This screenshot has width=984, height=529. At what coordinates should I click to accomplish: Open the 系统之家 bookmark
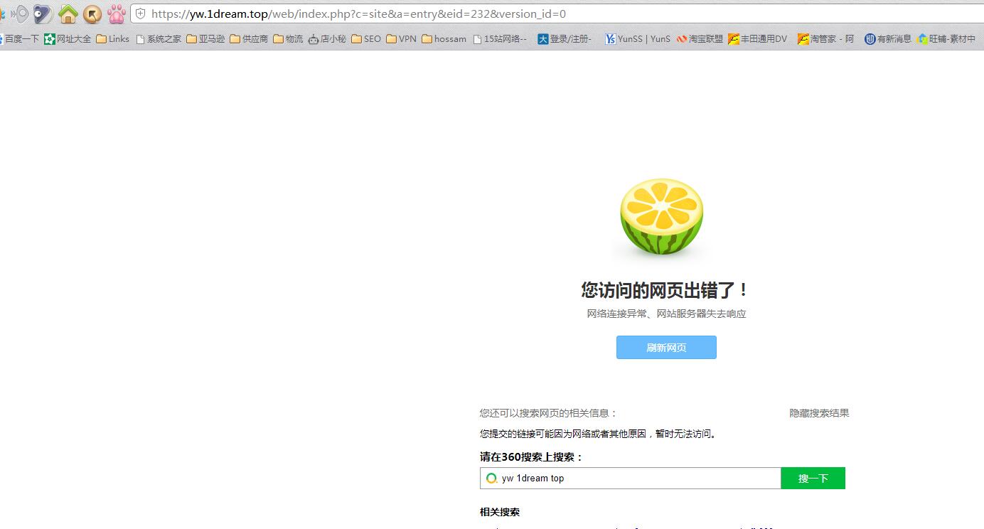[x=158, y=39]
